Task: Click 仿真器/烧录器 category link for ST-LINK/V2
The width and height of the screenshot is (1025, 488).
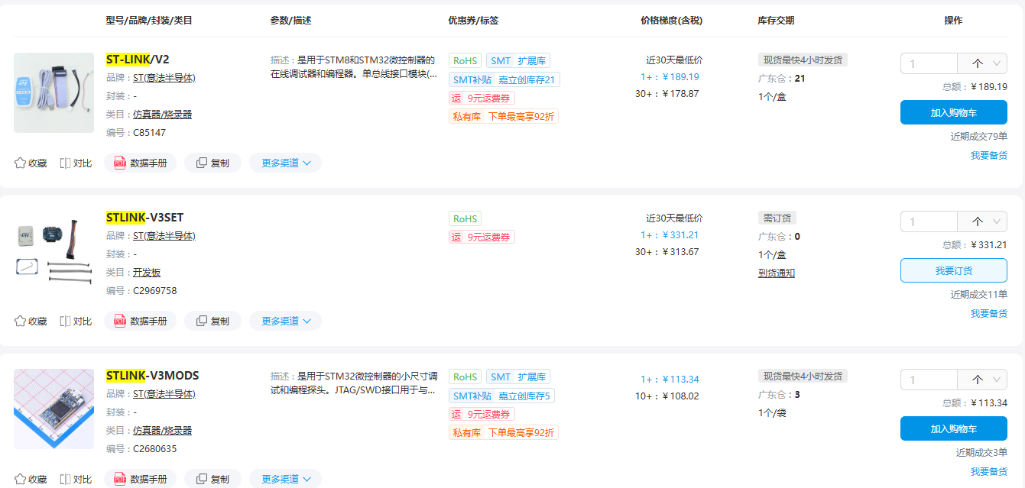Action: coord(162,115)
